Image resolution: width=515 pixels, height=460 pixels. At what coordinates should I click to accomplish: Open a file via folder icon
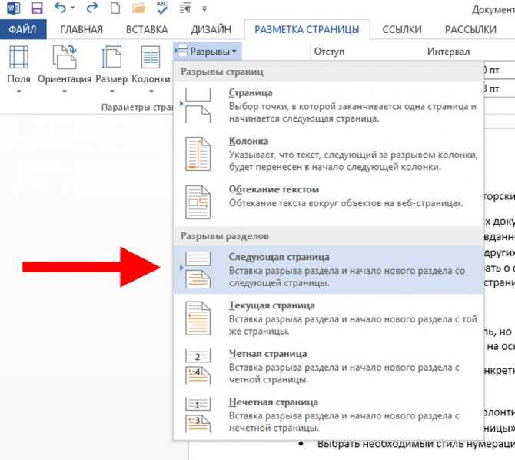click(x=138, y=8)
